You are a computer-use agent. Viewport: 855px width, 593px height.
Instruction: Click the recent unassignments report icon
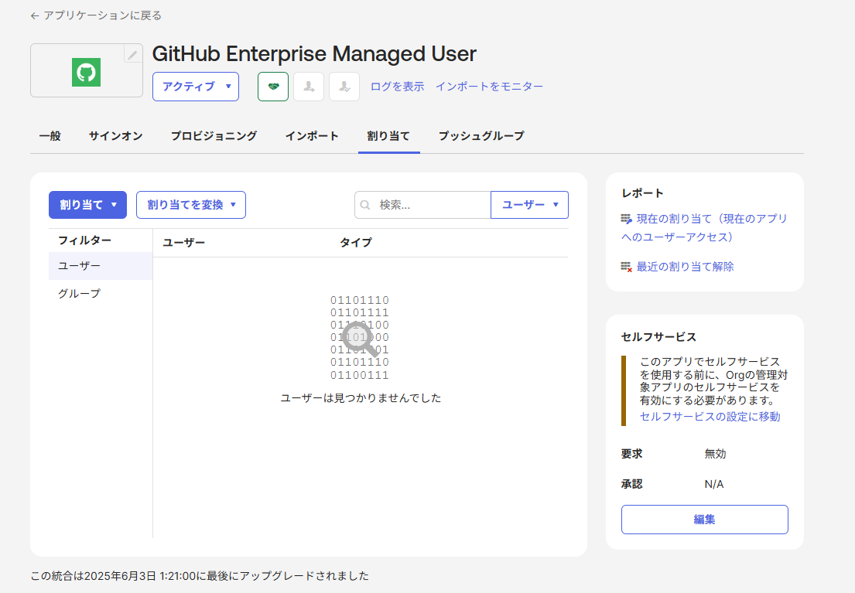(x=626, y=265)
